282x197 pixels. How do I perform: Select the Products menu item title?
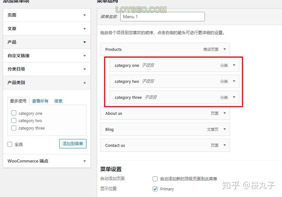pyautogui.click(x=113, y=49)
